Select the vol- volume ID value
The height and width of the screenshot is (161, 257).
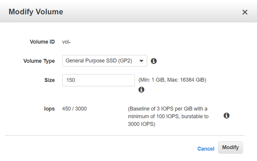click(67, 42)
